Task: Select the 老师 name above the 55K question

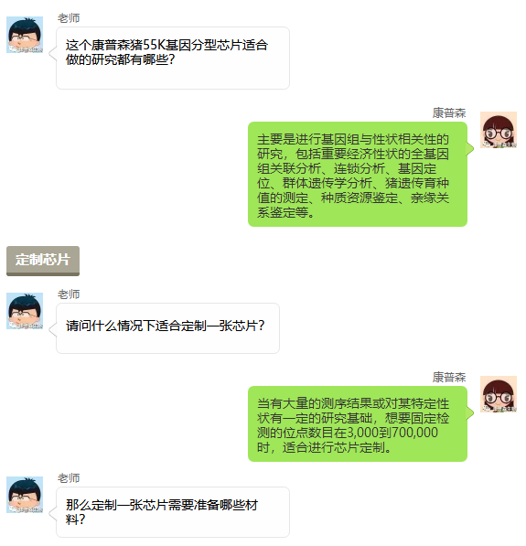Action: [69, 18]
